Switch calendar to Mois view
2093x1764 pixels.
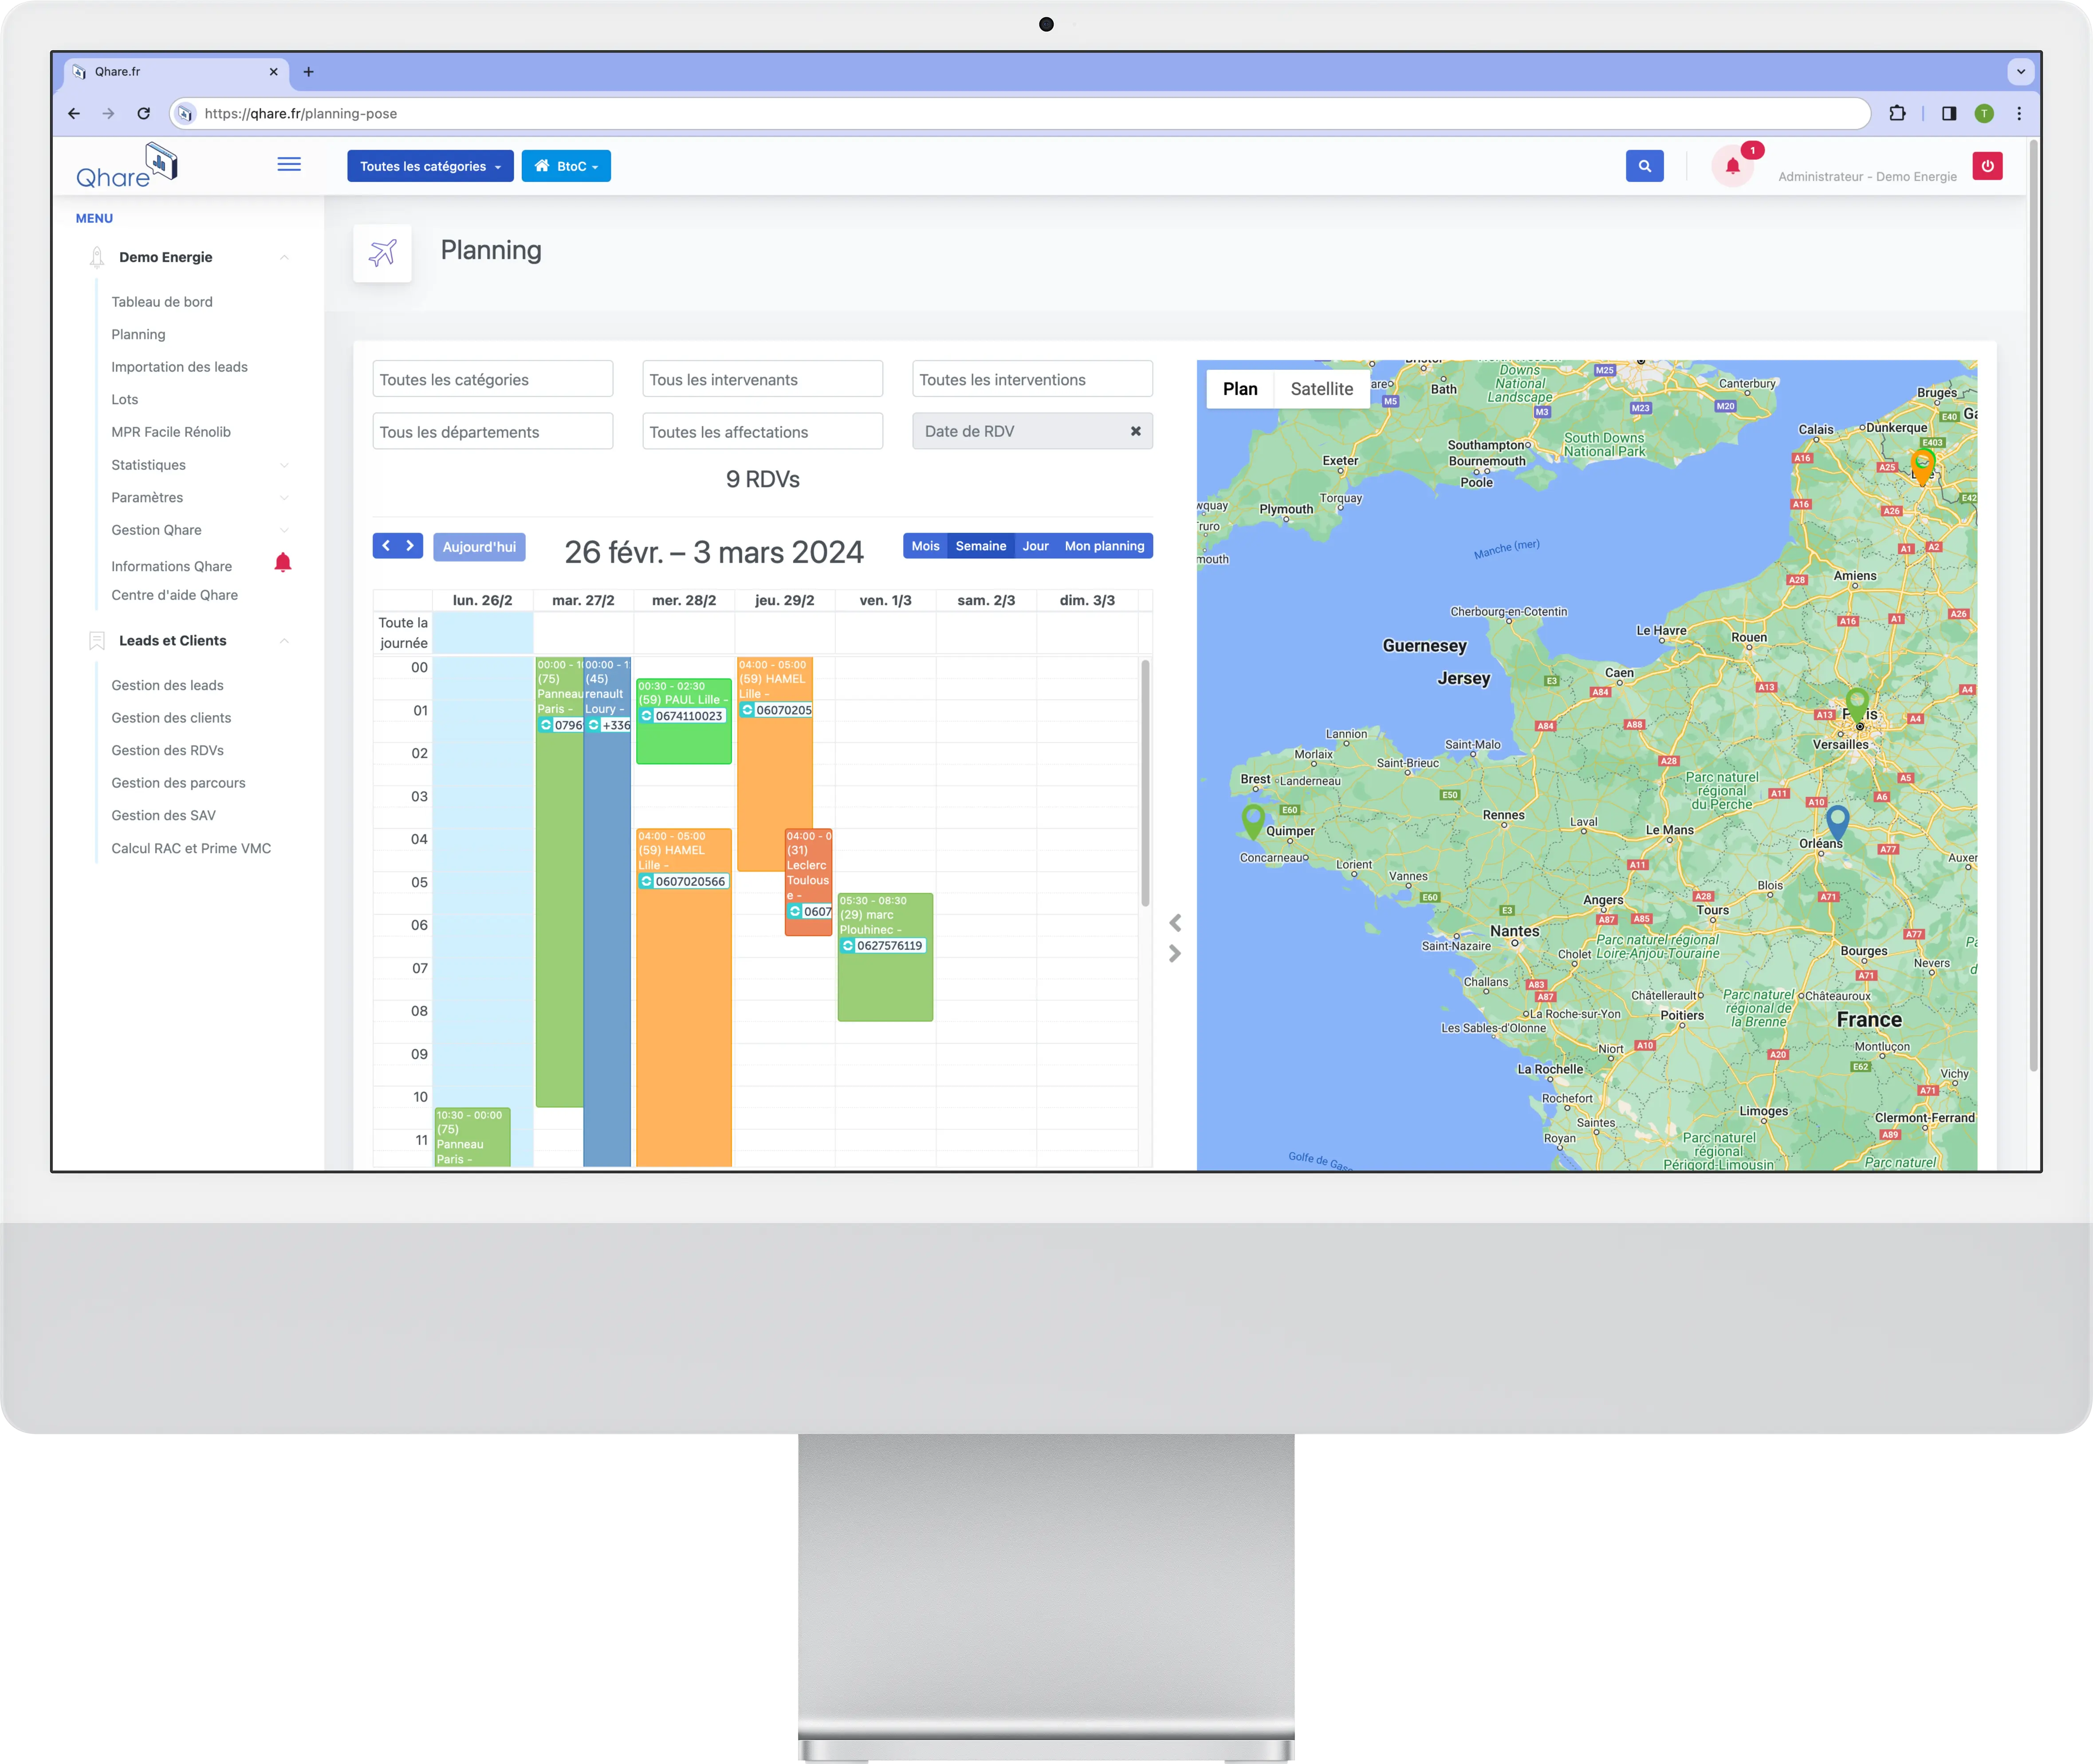pyautogui.click(x=925, y=546)
